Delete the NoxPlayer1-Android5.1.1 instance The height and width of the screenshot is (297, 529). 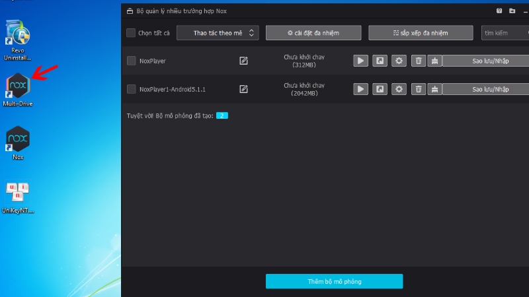419,89
